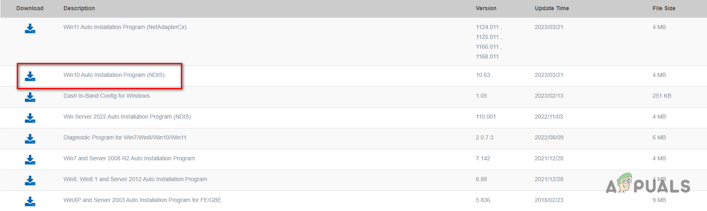Download Win Server 2022 Auto Installation Program
The height and width of the screenshot is (211, 707).
coord(30,118)
